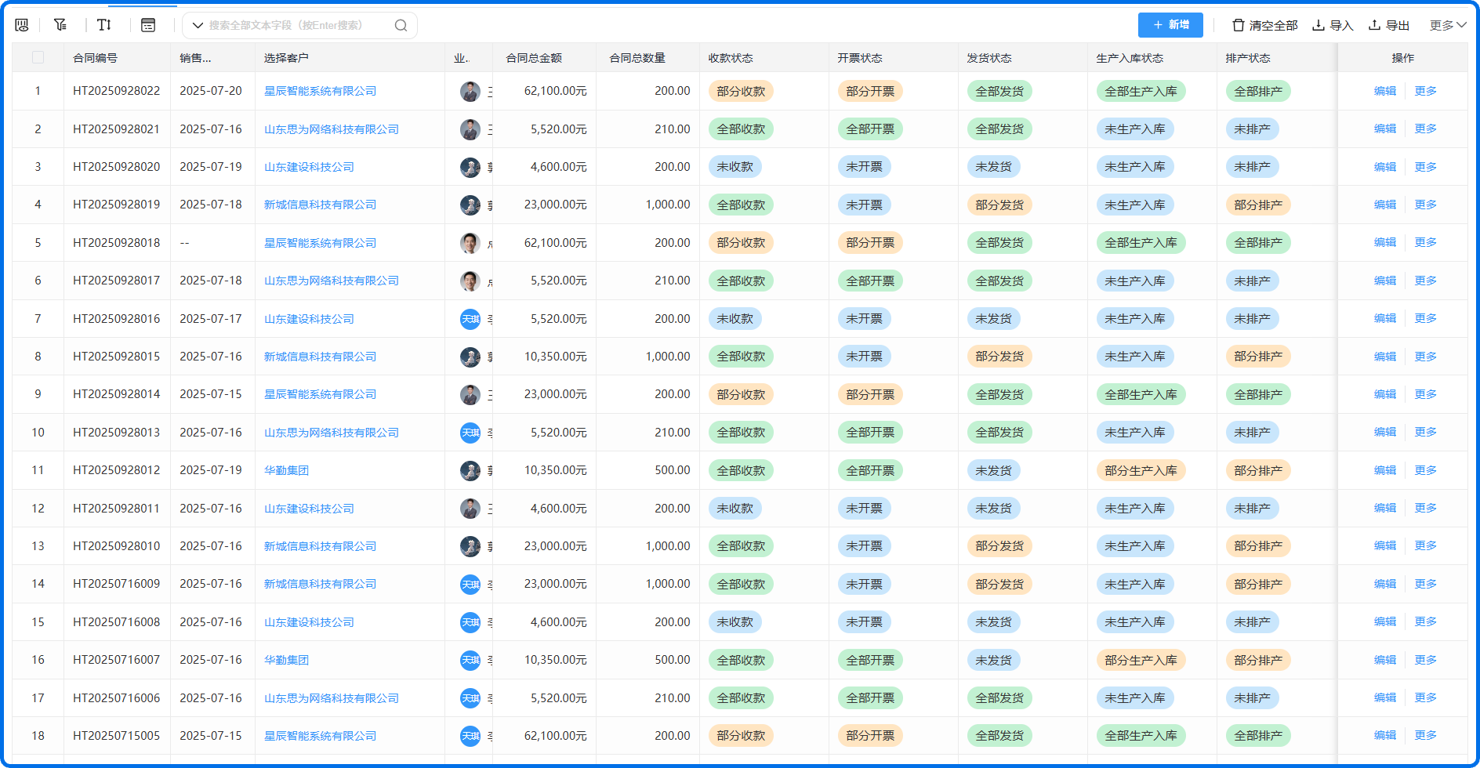Open customer link 华勤集团 for HT20250928012
1480x768 pixels.
tap(286, 470)
